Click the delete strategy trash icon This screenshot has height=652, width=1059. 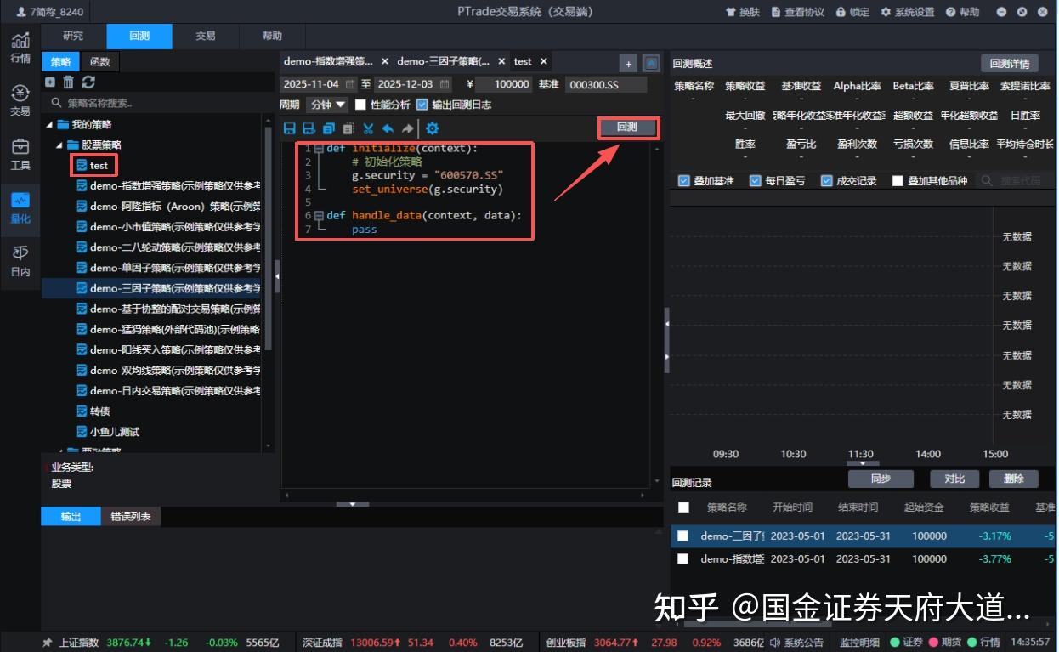click(68, 81)
